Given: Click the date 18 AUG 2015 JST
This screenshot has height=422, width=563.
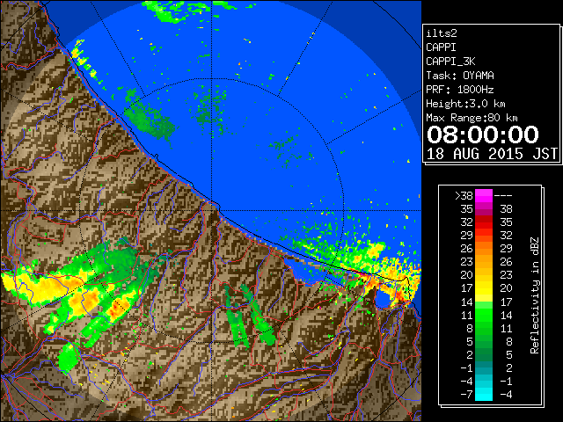Looking at the screenshot, I should [x=492, y=154].
